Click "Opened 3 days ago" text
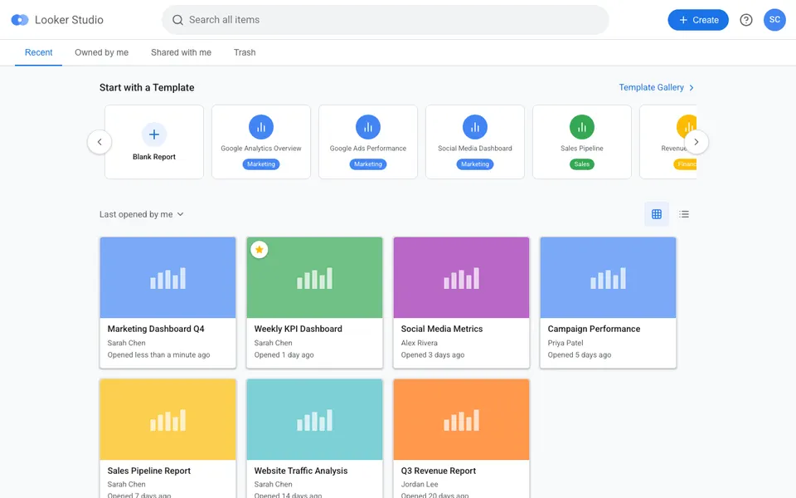 coord(433,354)
